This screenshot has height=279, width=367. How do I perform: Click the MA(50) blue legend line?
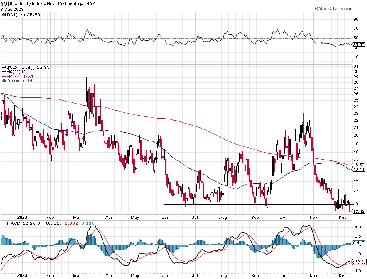click(x=4, y=72)
